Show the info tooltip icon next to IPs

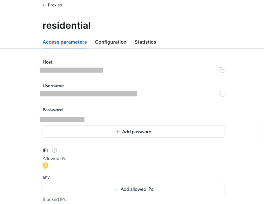pos(54,150)
